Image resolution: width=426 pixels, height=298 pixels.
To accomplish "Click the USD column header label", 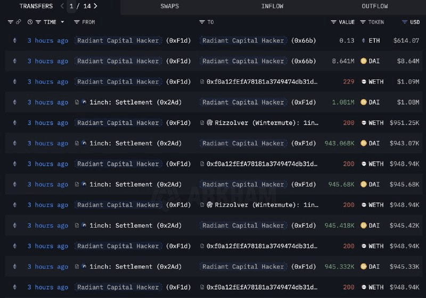I will point(415,22).
